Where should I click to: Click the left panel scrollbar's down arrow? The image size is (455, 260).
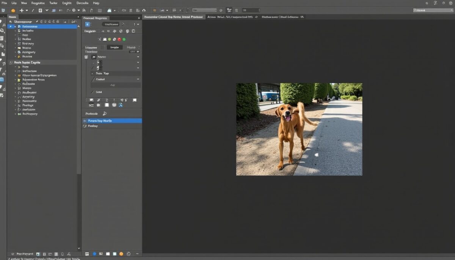tap(79, 249)
